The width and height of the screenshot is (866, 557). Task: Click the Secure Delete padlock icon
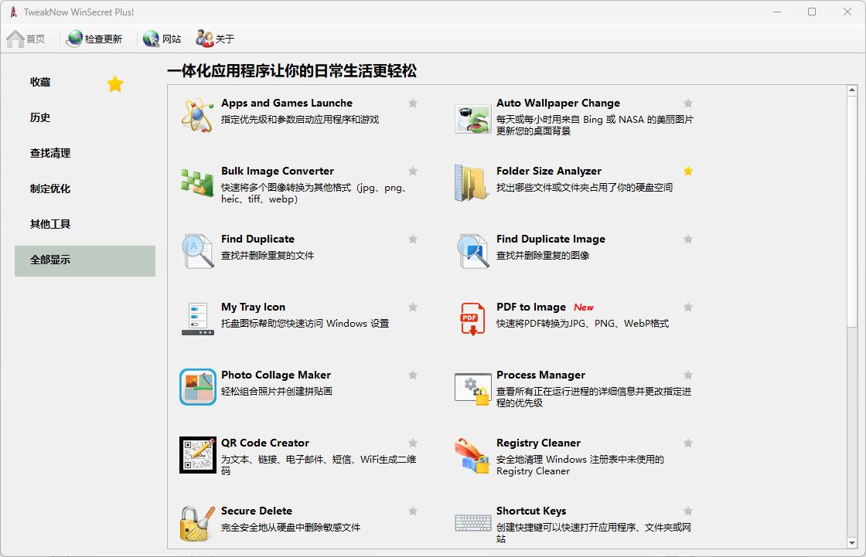(197, 523)
